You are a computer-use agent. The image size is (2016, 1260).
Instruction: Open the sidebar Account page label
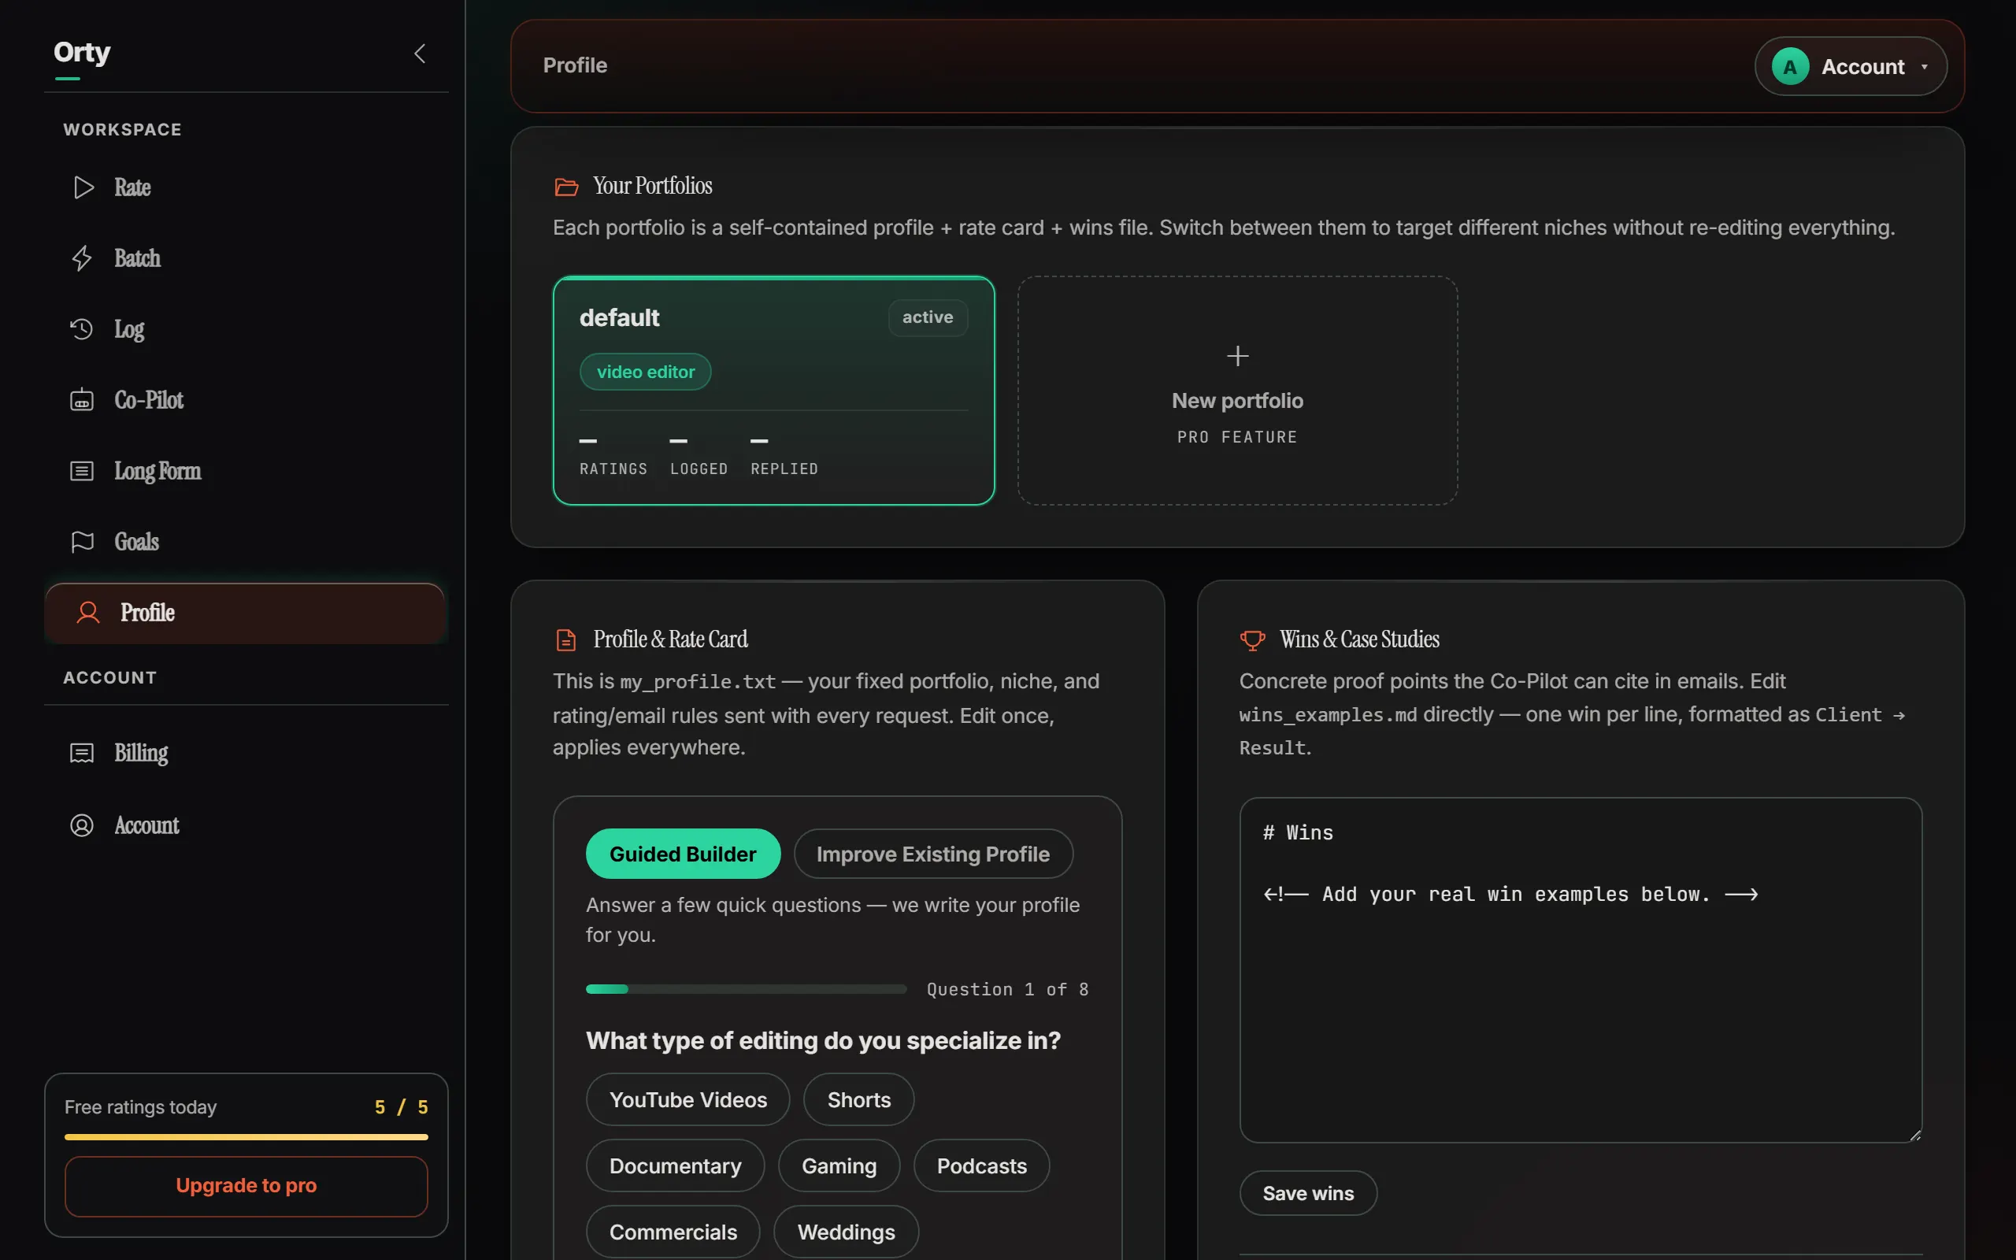pos(146,825)
